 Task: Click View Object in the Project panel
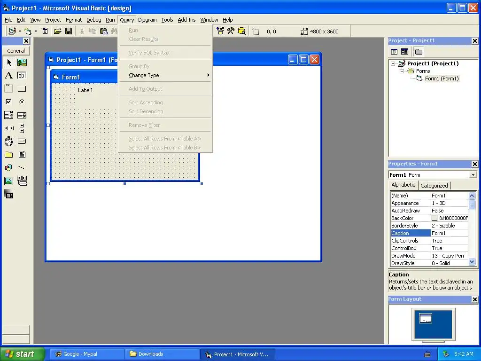pyautogui.click(x=404, y=52)
